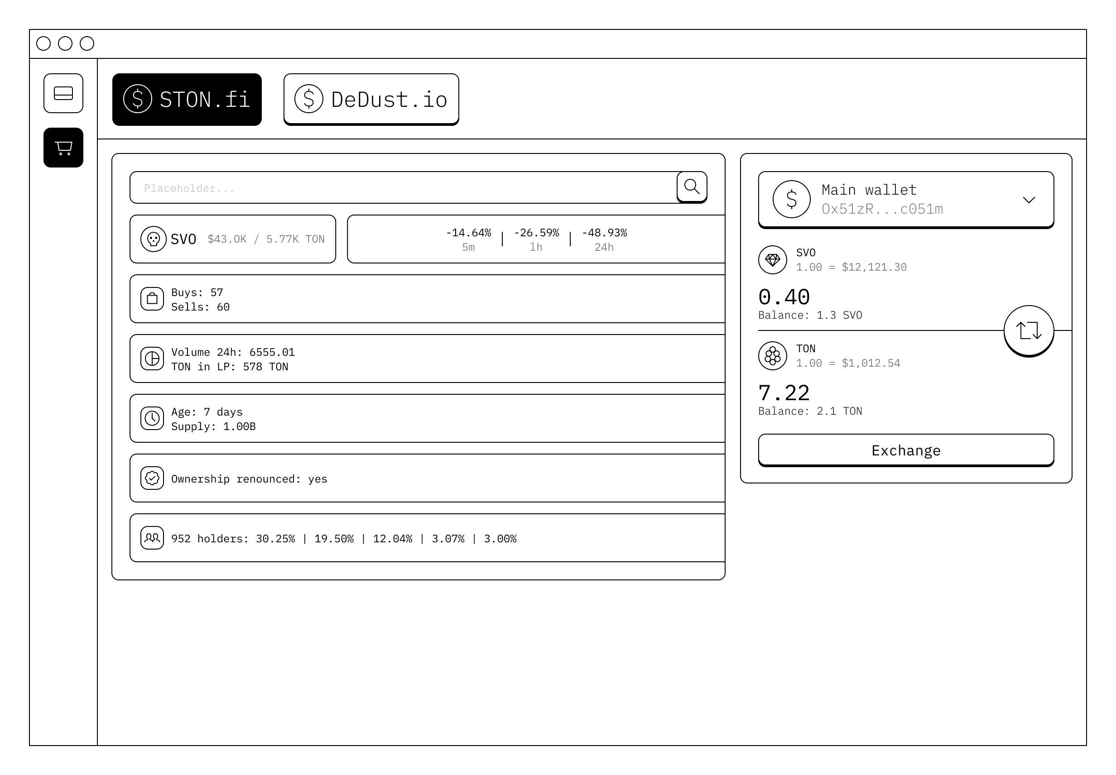Click the magnifier search icon
This screenshot has height=775, width=1116.
(x=692, y=187)
